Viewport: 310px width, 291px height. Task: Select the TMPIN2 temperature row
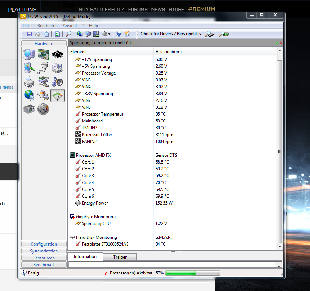click(172, 128)
